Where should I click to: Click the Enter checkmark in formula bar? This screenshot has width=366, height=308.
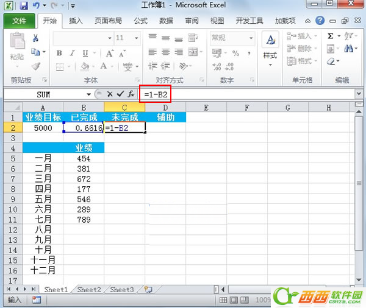[x=120, y=94]
